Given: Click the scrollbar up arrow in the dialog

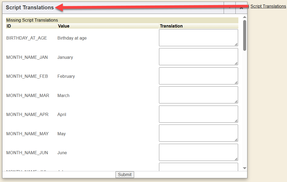Looking at the screenshot, I should [245, 17].
